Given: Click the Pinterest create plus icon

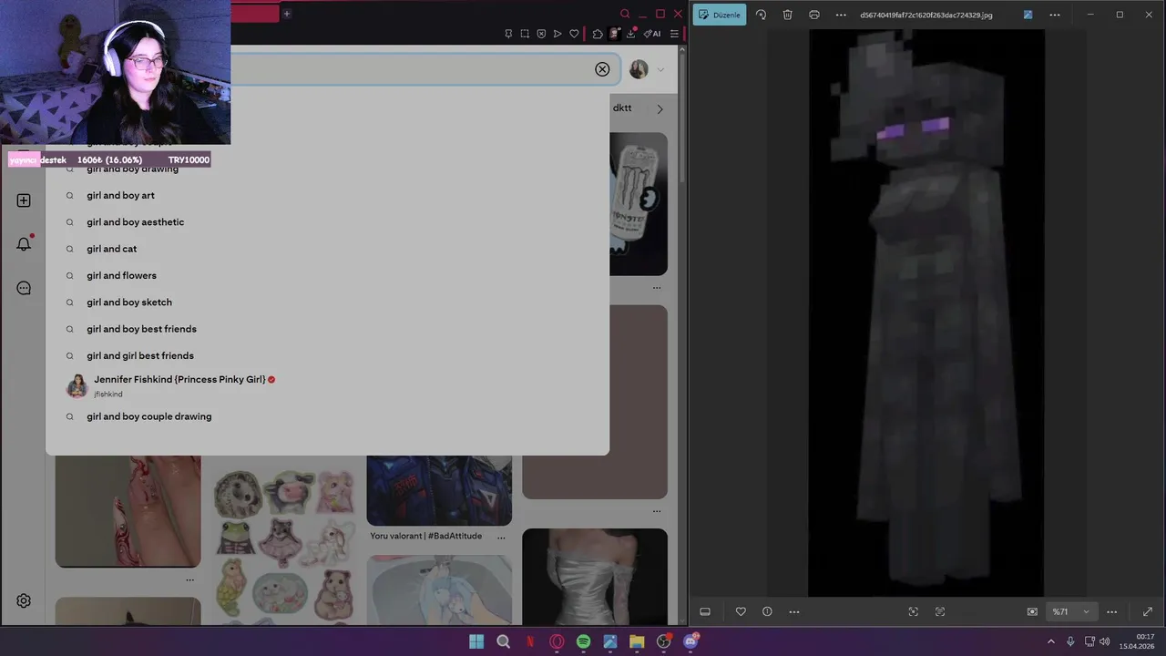Looking at the screenshot, I should (x=24, y=200).
